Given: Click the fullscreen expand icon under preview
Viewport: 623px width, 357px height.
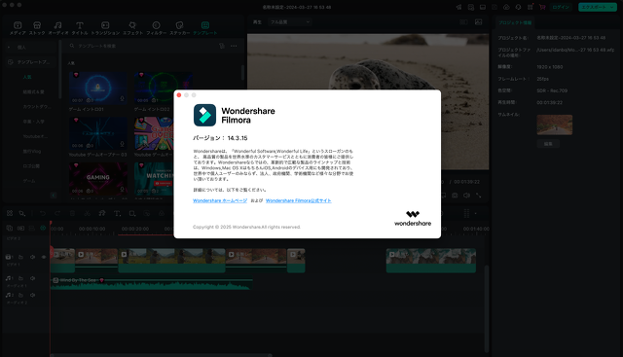Looking at the screenshot, I should [479, 196].
